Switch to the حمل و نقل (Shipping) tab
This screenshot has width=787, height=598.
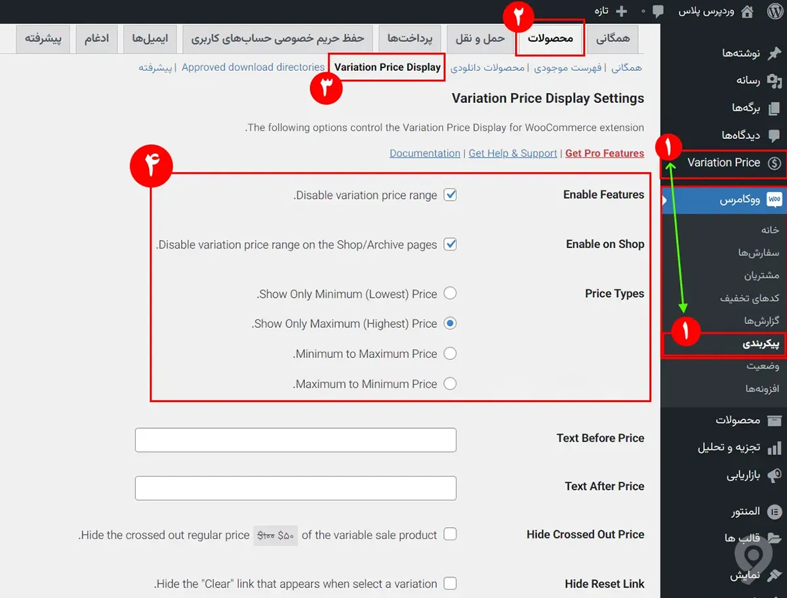479,39
